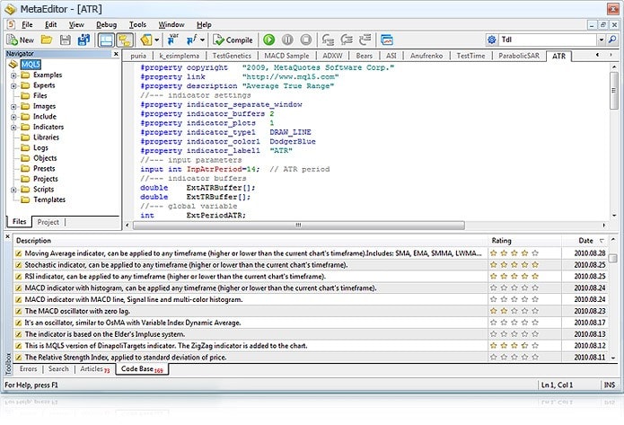
Task: Click the Save floppy disk icon
Action: [x=66, y=40]
